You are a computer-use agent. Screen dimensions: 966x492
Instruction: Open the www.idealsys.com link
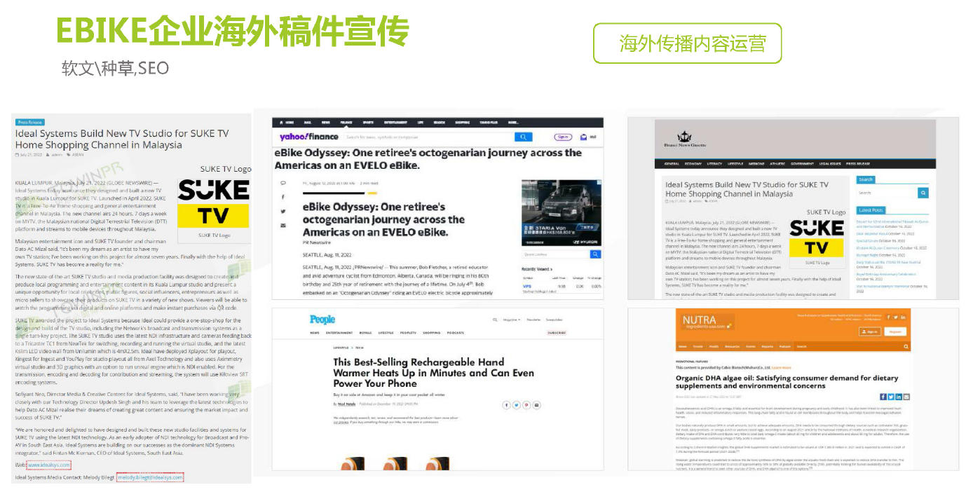48,465
